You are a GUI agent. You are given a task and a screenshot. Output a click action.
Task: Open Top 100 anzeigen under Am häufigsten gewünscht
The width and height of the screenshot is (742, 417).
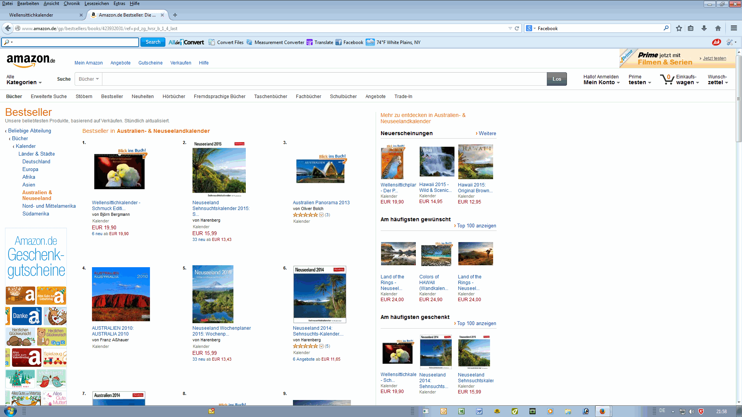(477, 226)
